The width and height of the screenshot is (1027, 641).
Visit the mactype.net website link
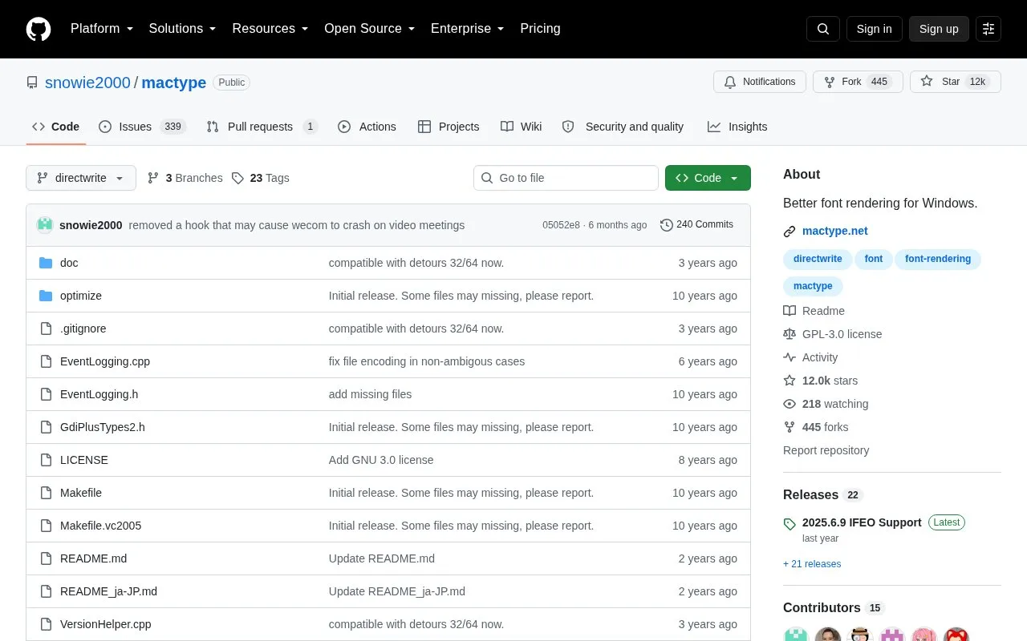[x=835, y=231]
